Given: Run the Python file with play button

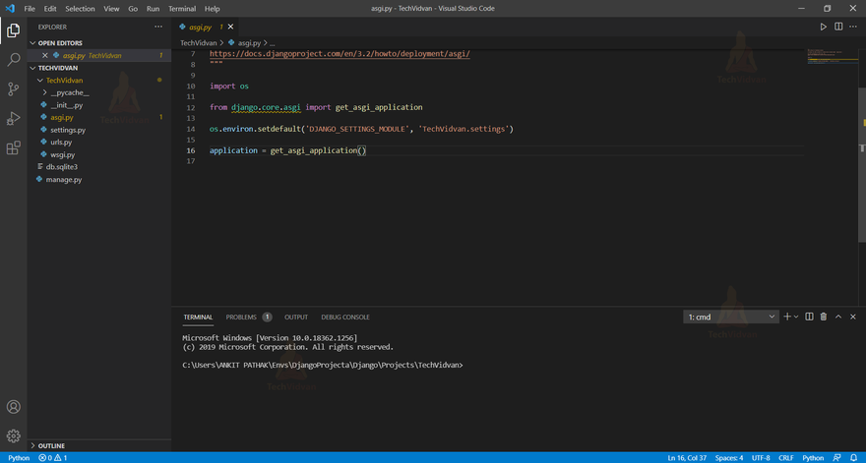Looking at the screenshot, I should (x=824, y=27).
